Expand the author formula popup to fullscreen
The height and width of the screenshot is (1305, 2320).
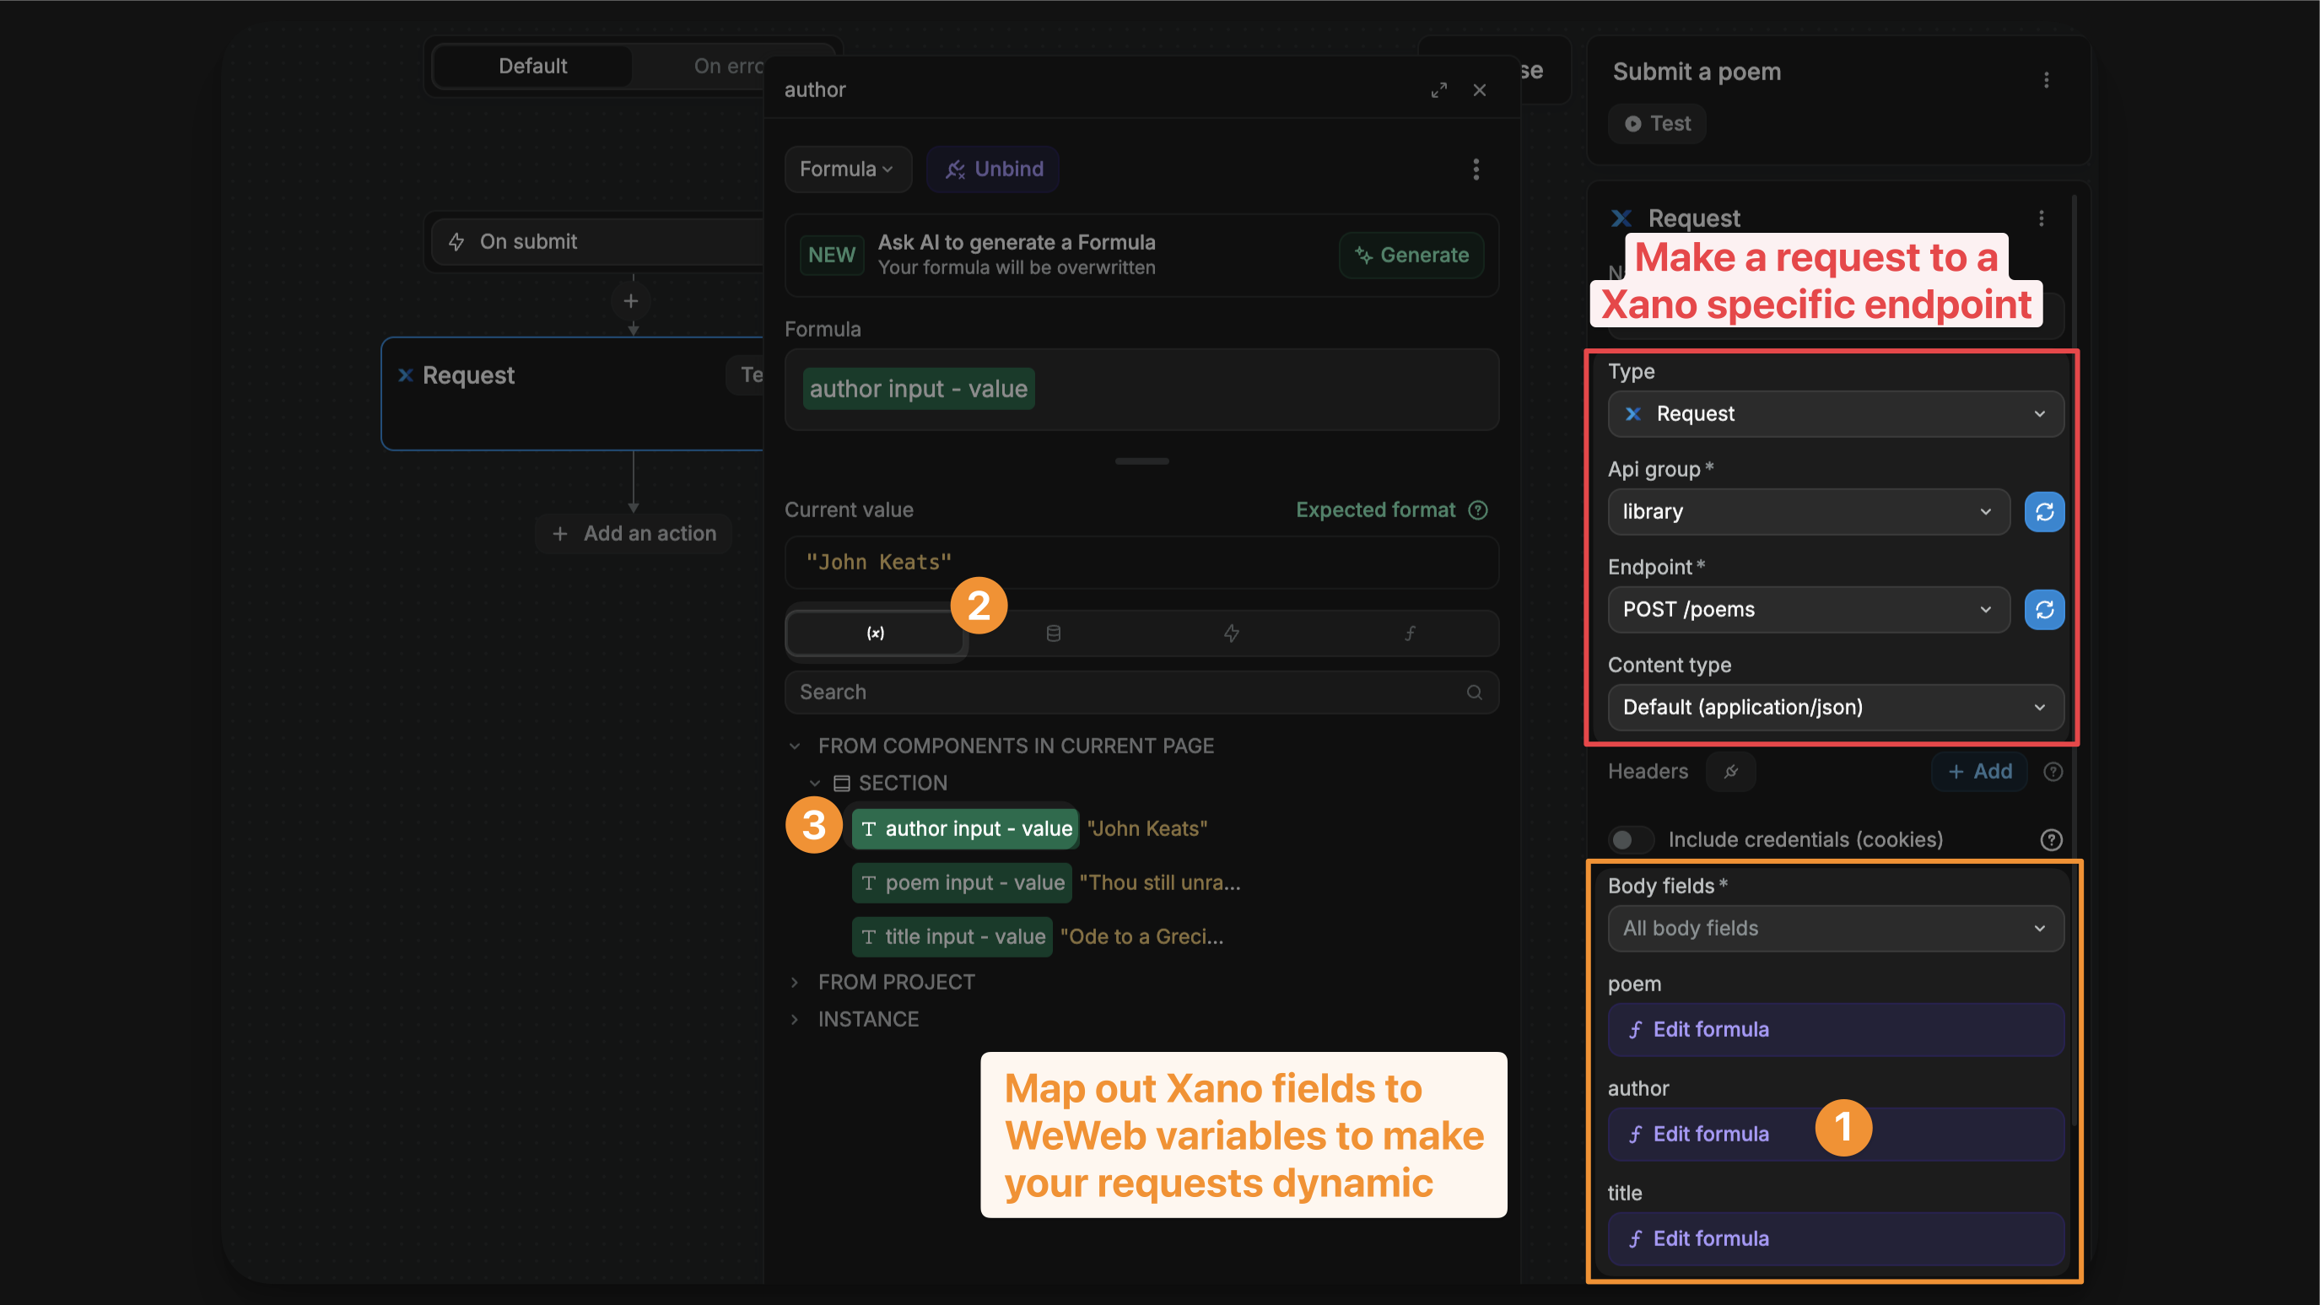[1438, 90]
